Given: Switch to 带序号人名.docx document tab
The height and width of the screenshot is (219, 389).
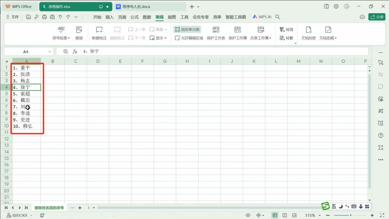Looking at the screenshot, I should click(150, 7).
